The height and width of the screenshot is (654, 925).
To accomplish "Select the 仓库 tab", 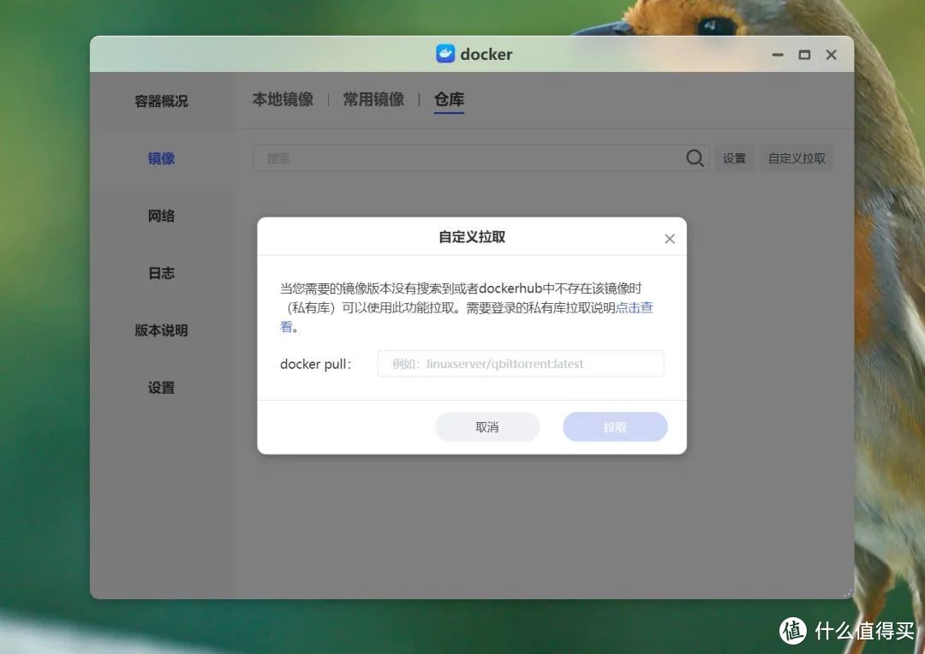I will (449, 98).
